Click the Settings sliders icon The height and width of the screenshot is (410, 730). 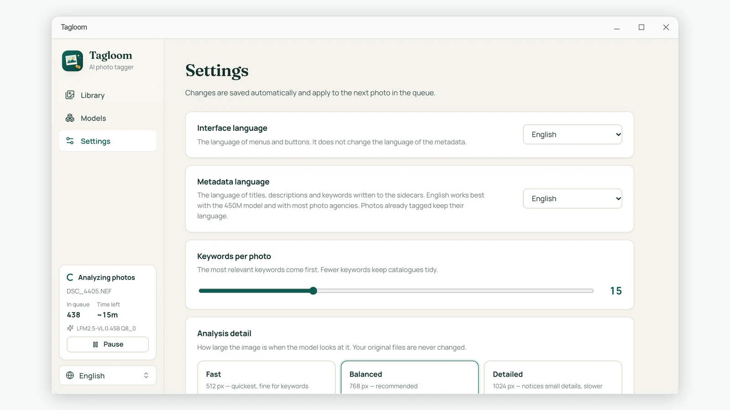click(70, 141)
